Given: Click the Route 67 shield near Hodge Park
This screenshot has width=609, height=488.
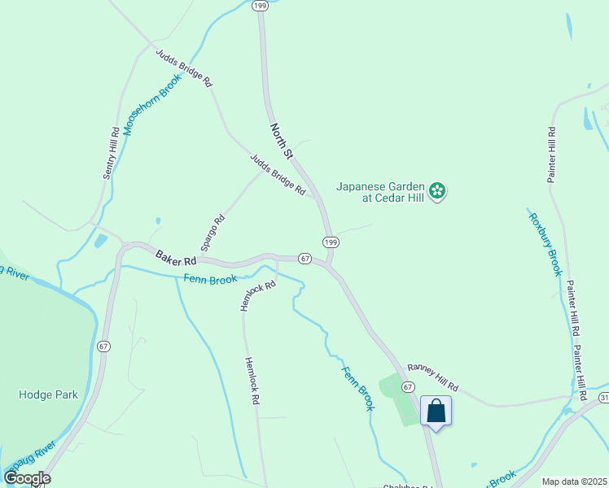Looking at the screenshot, I should (103, 346).
